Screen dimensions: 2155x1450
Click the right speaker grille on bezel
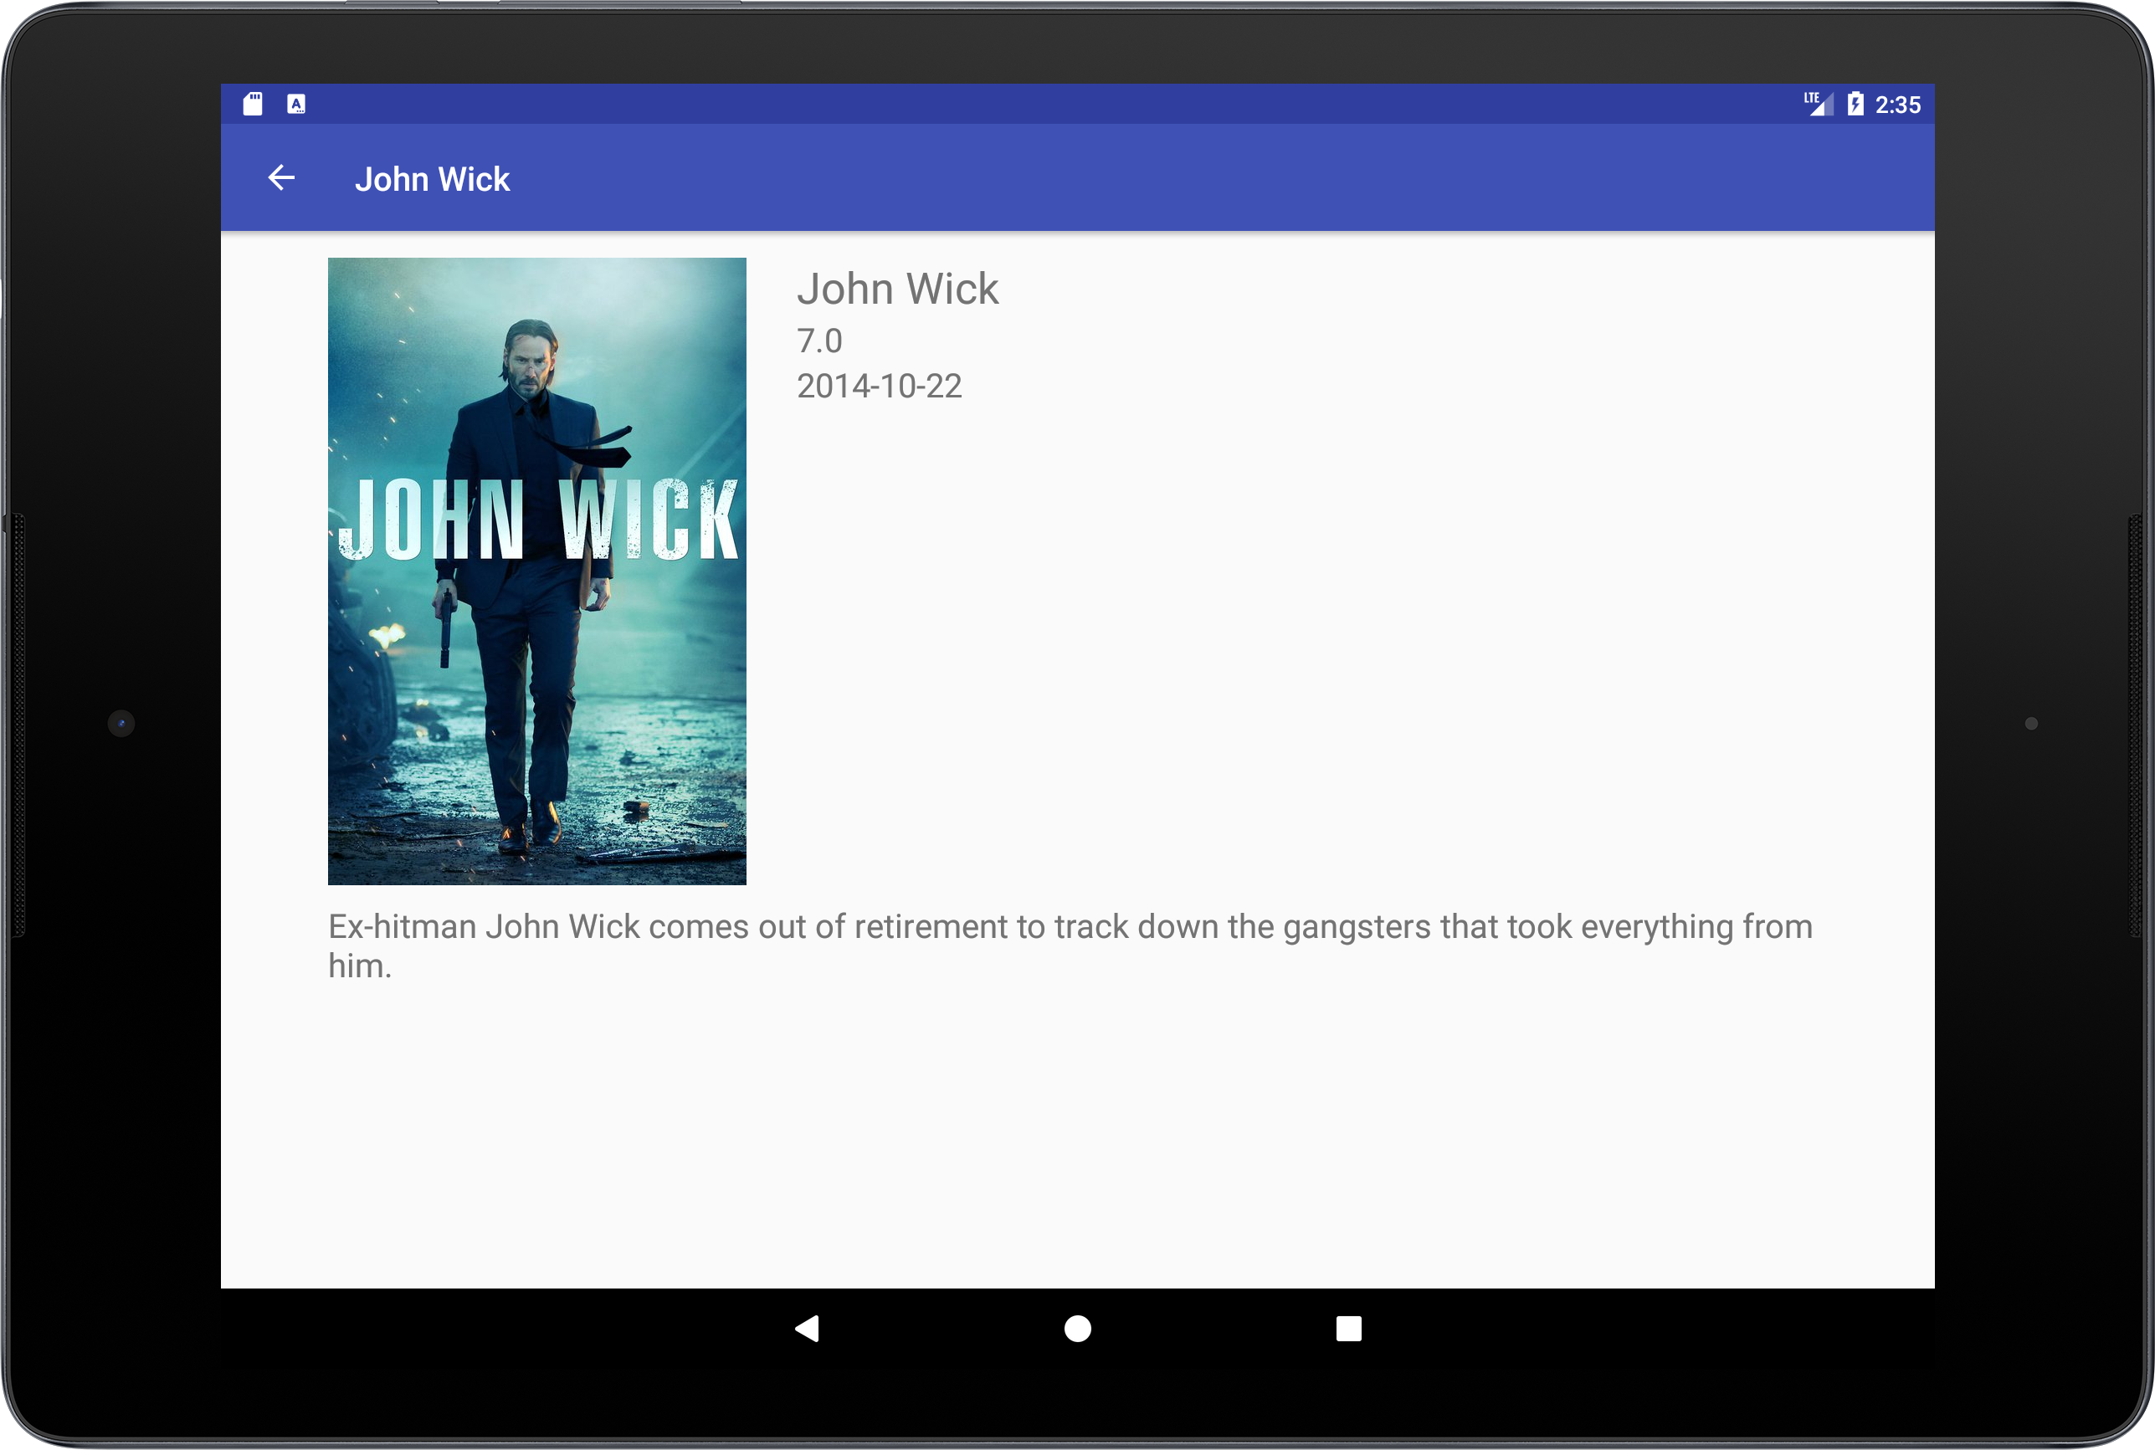coord(2135,725)
